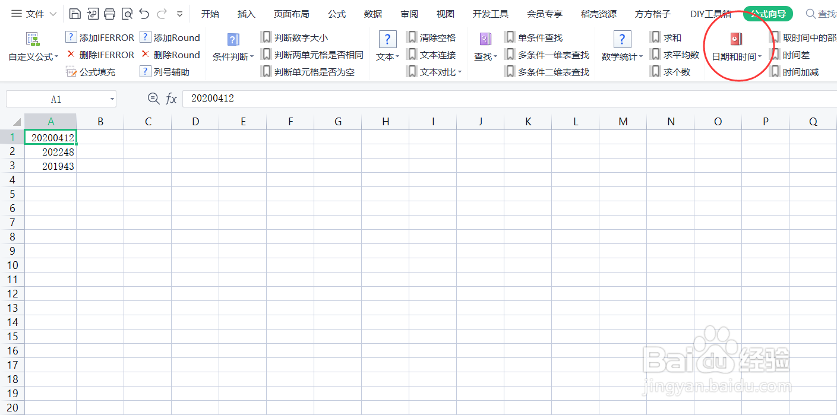Click the Save icon in quick toolbar
Screen dimensions: 837x415
click(x=75, y=14)
